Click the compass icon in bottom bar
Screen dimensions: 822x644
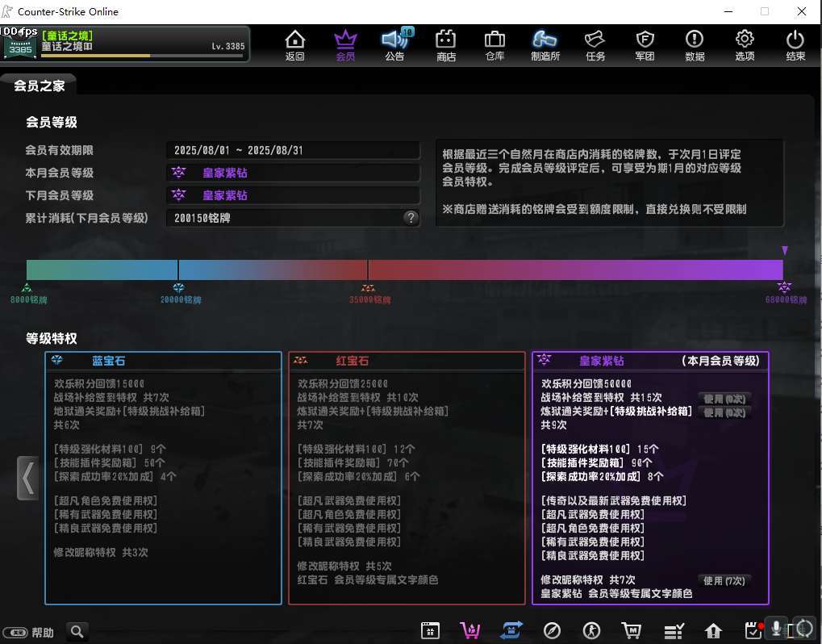552,630
